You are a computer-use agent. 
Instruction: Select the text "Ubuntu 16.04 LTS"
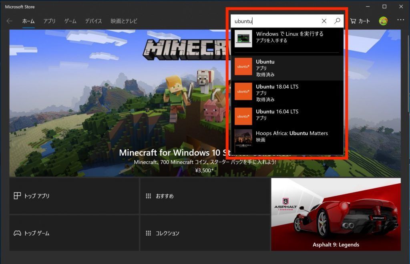click(277, 111)
